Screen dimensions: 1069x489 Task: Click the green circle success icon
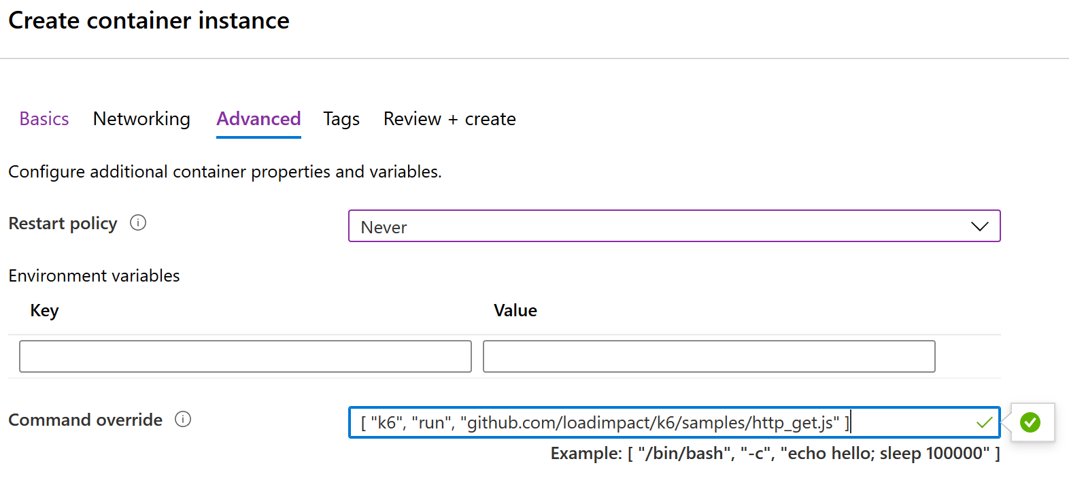pyautogui.click(x=1030, y=422)
